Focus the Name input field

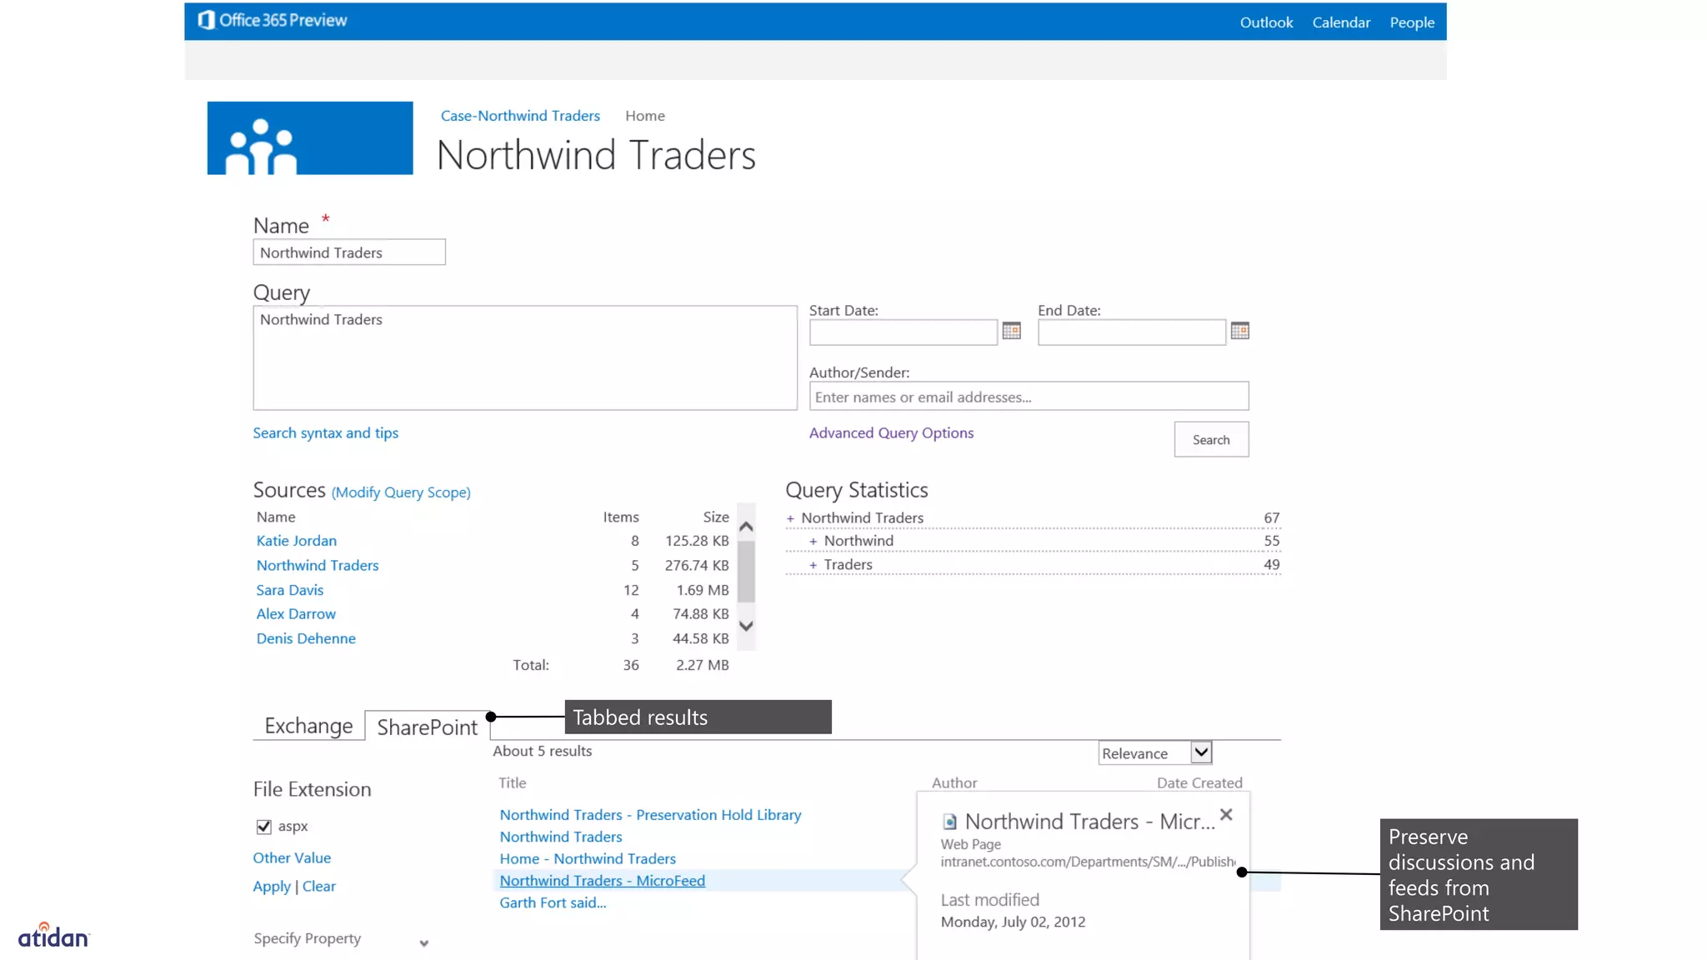(x=349, y=252)
